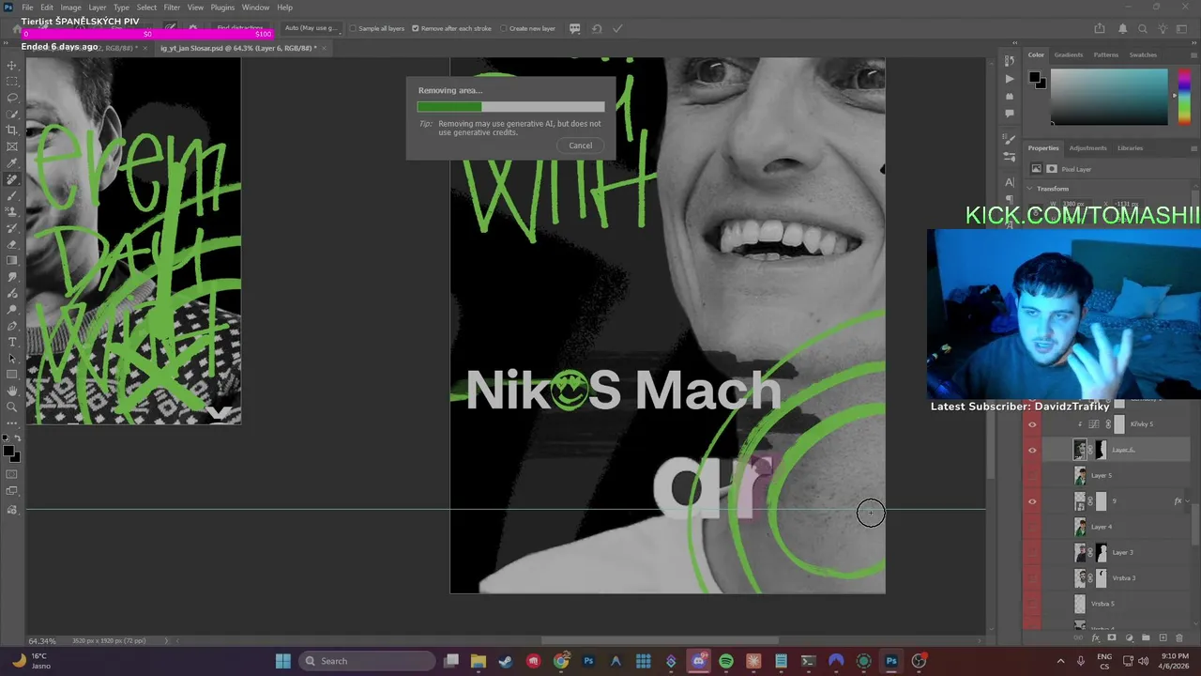The image size is (1201, 676).
Task: Show Layer 5 visibility
Action: 1033,476
